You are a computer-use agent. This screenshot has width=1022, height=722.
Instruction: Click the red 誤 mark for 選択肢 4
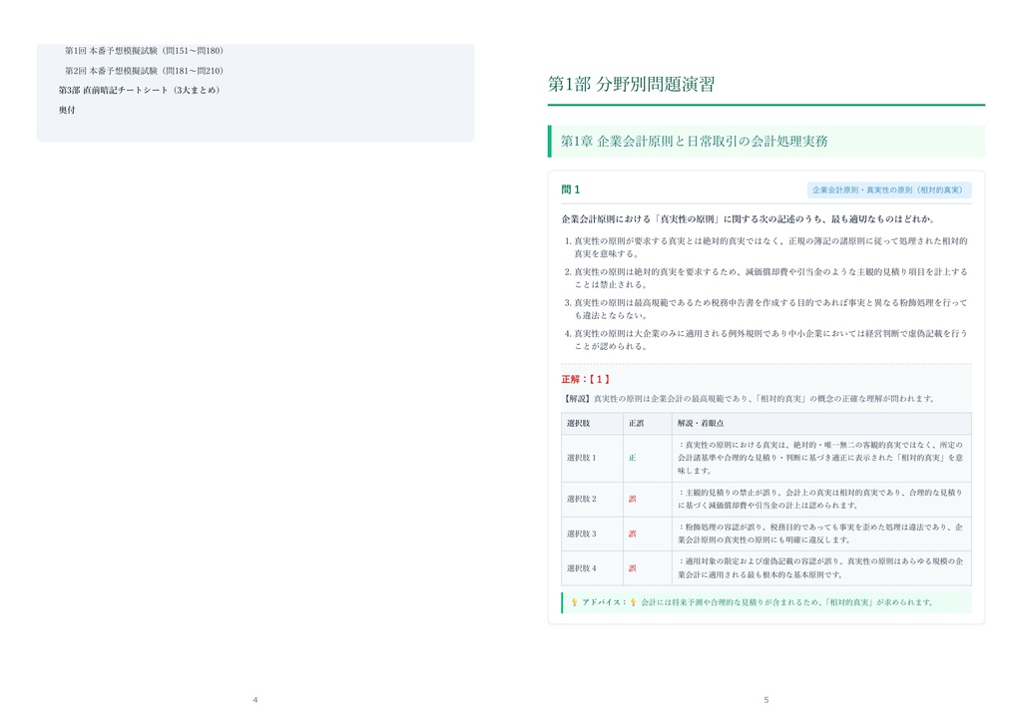pyautogui.click(x=632, y=568)
